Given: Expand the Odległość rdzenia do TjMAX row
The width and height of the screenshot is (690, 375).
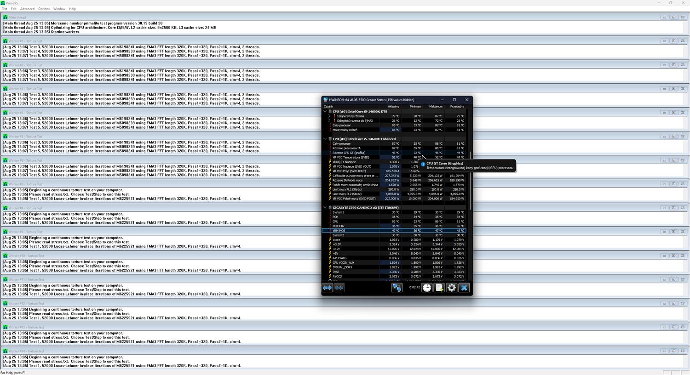Looking at the screenshot, I should click(329, 121).
